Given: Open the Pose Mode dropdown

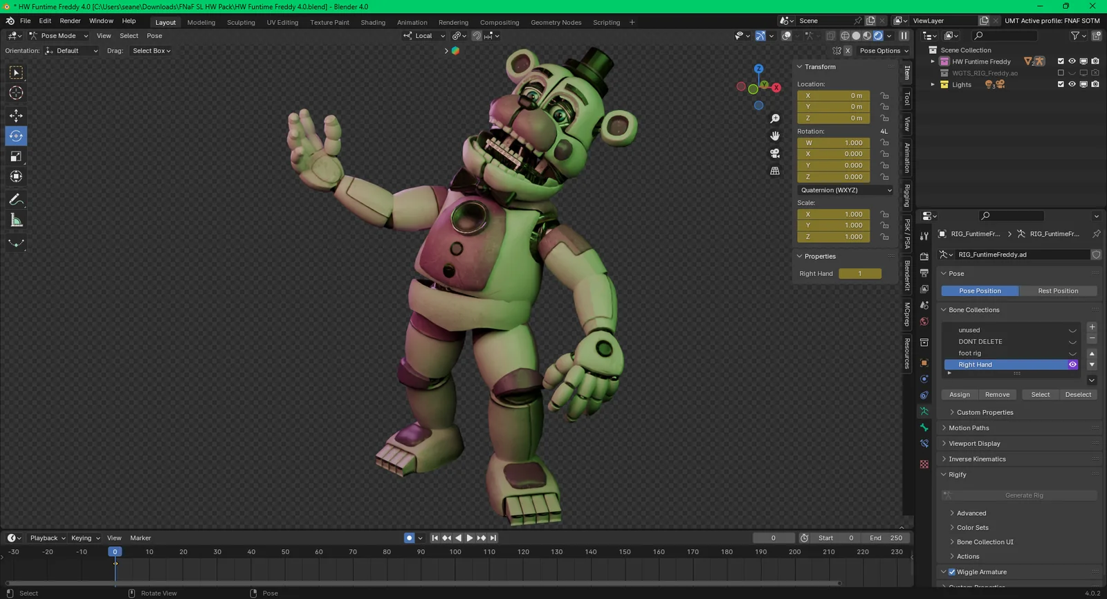Looking at the screenshot, I should tap(58, 36).
